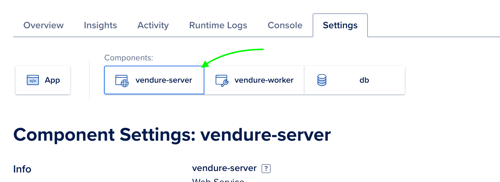Switch to the Insights tab

pyautogui.click(x=100, y=25)
